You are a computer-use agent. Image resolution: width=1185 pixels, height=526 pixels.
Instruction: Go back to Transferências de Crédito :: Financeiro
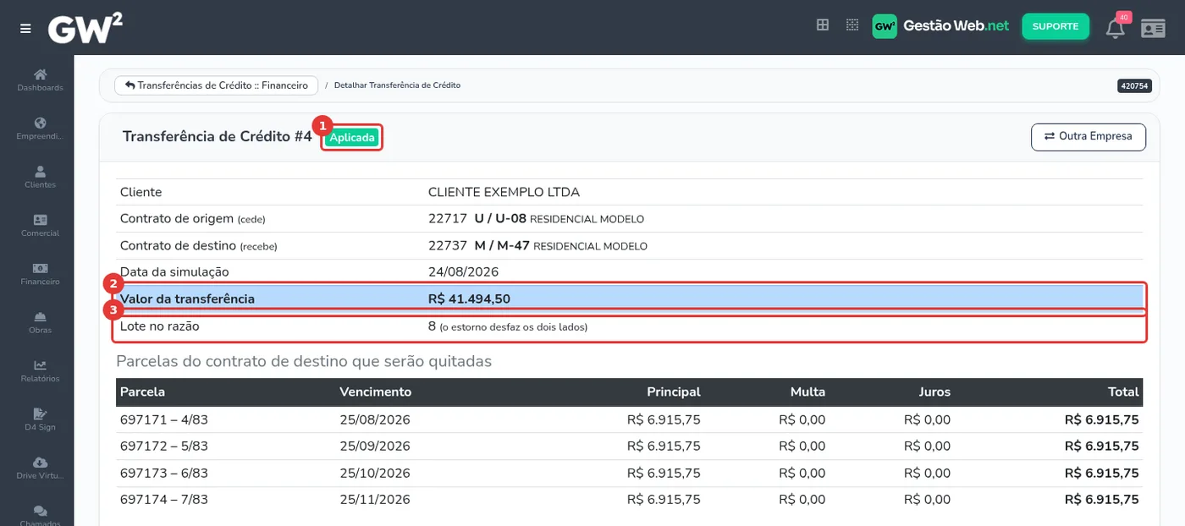pyautogui.click(x=217, y=85)
